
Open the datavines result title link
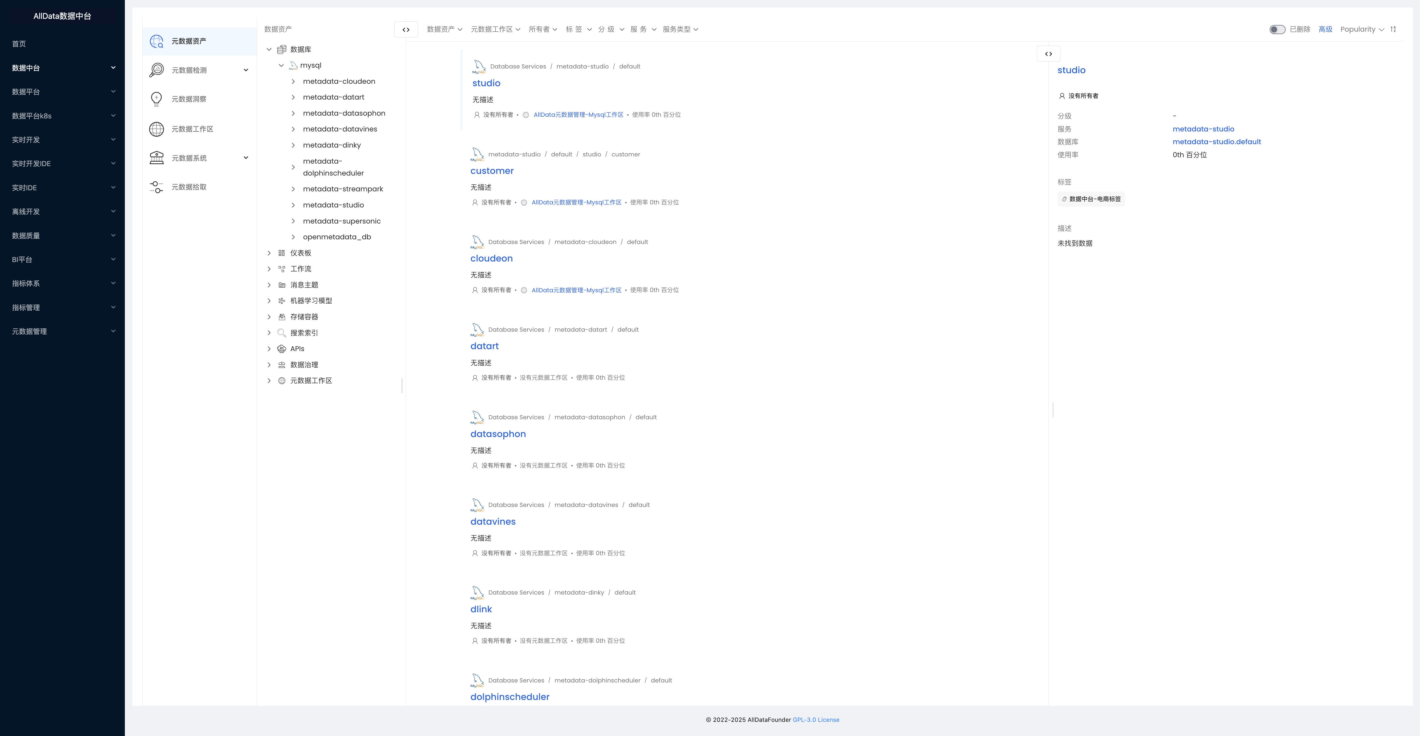pyautogui.click(x=493, y=522)
